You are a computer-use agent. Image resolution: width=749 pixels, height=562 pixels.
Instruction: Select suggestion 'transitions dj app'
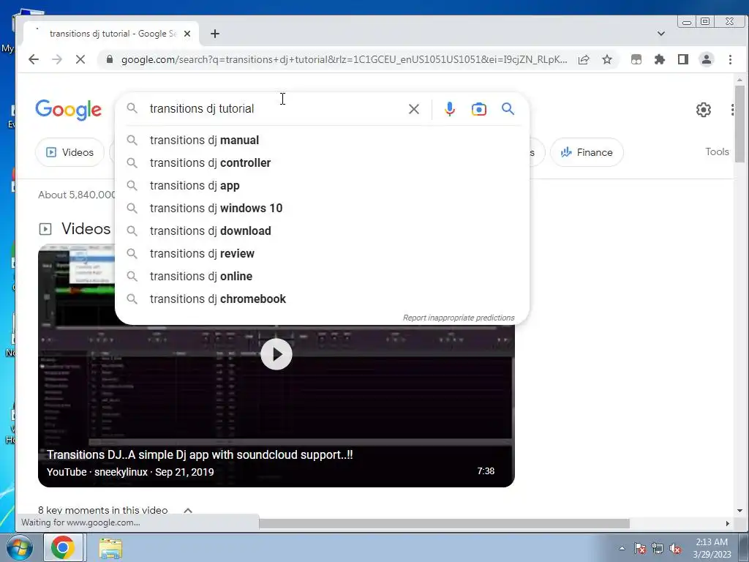coord(322,185)
